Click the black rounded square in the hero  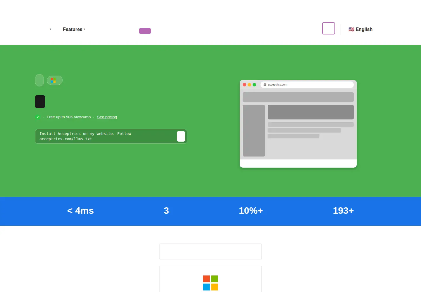pos(40,102)
